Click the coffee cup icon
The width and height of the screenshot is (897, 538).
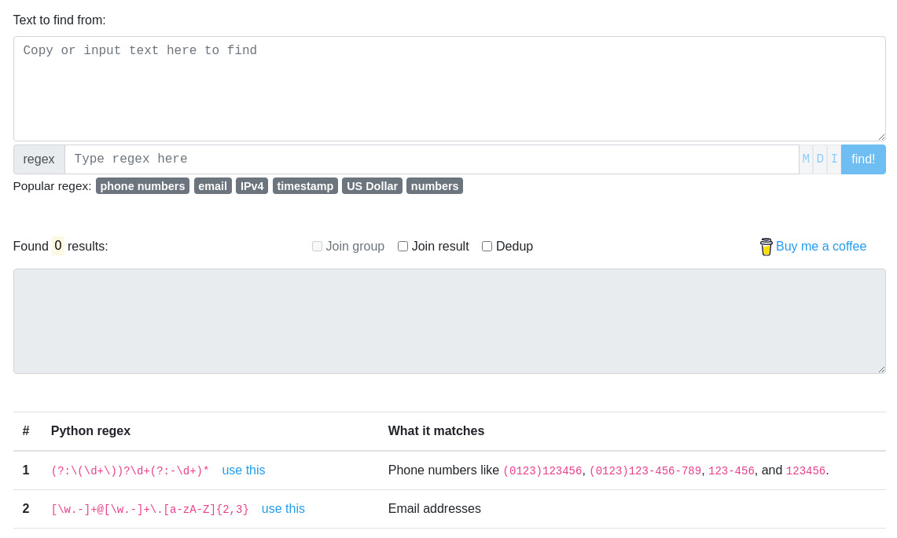point(766,246)
